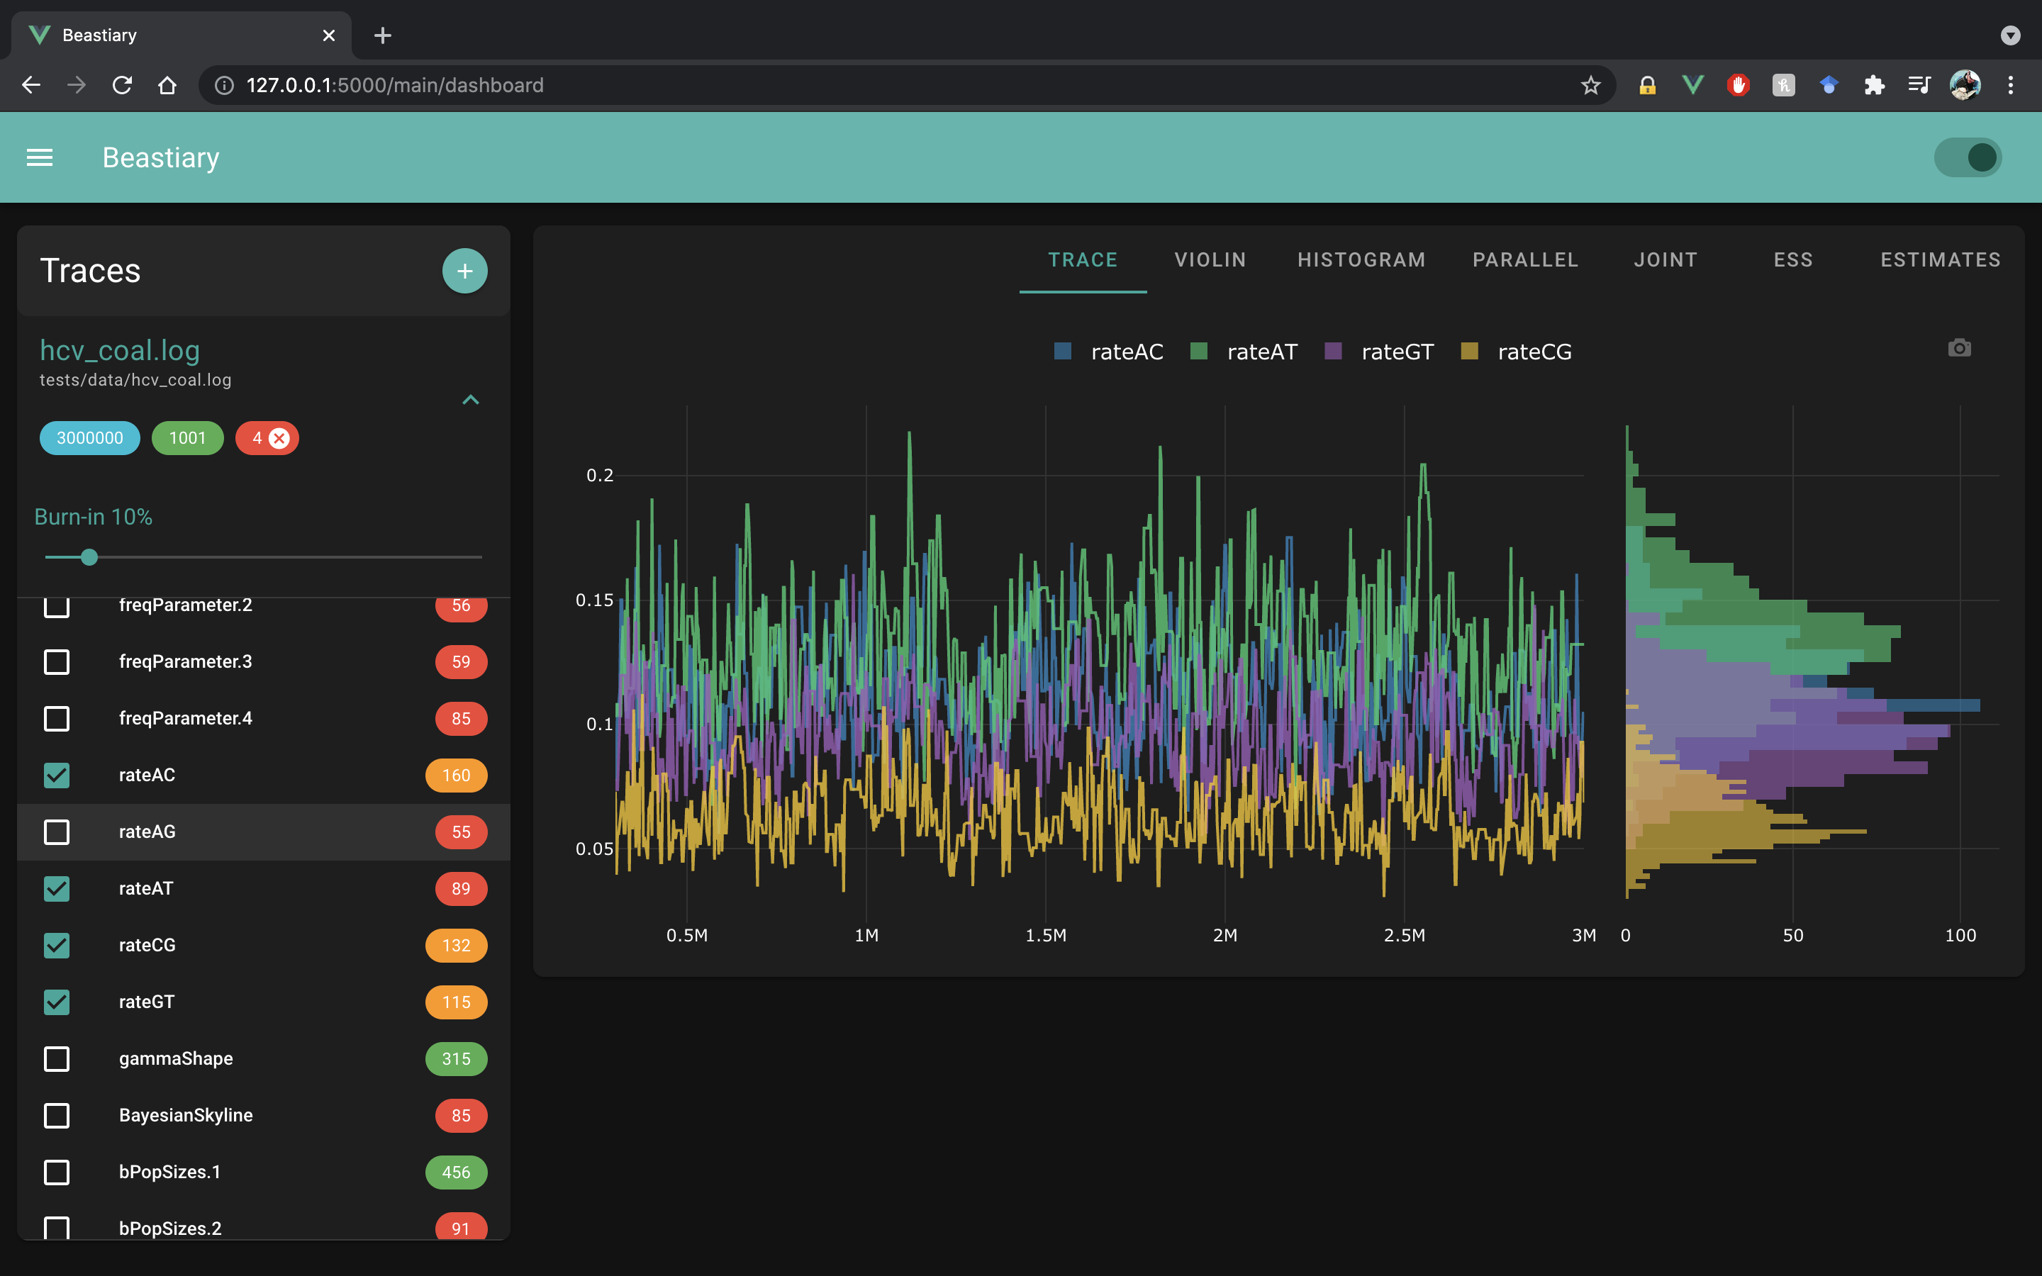This screenshot has height=1276, width=2042.
Task: Open the ESTIMATES tab
Action: click(1940, 260)
